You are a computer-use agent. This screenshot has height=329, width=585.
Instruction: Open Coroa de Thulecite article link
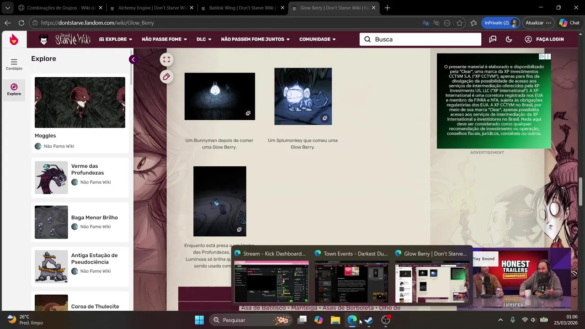click(95, 307)
